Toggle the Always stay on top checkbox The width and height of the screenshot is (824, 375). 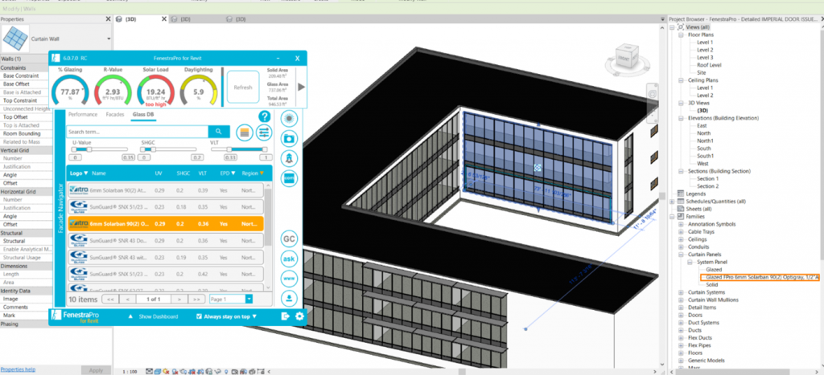click(x=199, y=316)
